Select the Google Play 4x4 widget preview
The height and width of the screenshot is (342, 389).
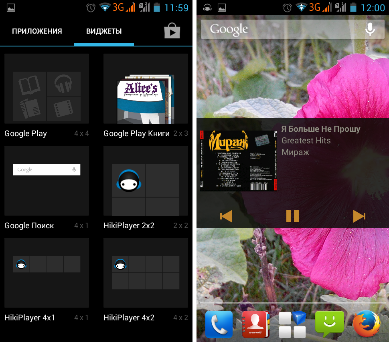click(x=47, y=89)
